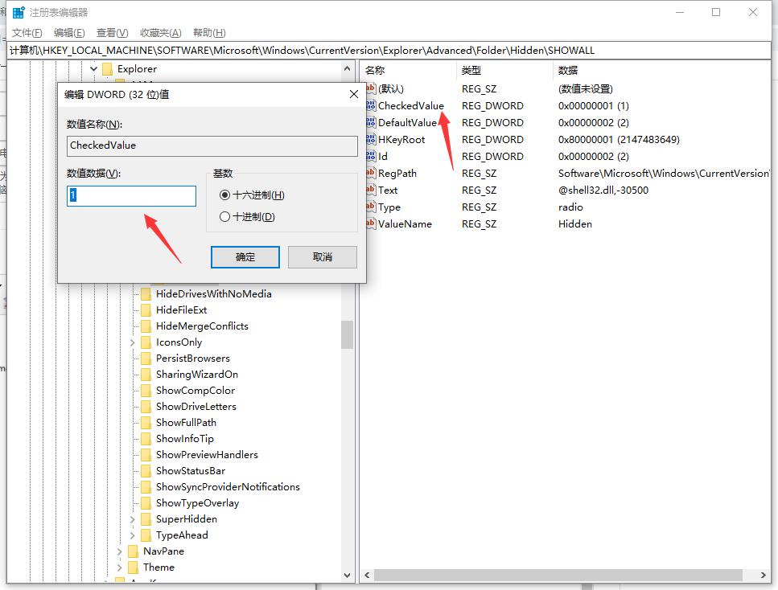This screenshot has width=778, height=590.
Task: Click the Registry Editor title bar icon
Action: (19, 12)
